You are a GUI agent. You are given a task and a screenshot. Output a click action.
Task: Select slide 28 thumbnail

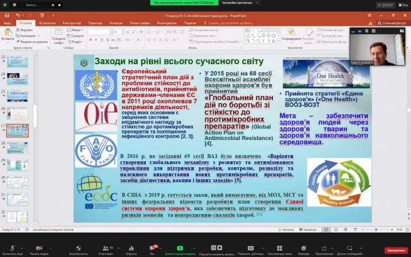17,148
